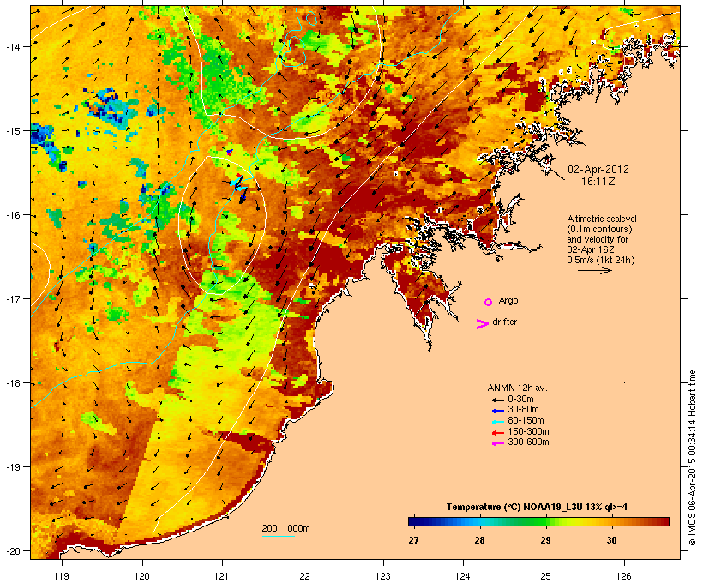Click latitude label -16

[x=12, y=215]
